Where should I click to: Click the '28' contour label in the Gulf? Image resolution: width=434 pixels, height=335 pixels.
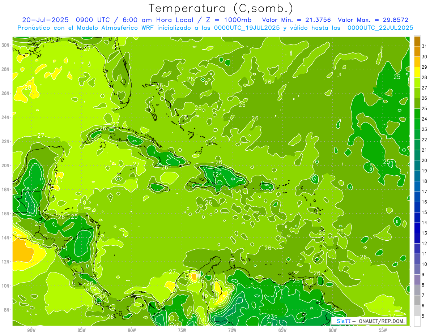[x=28, y=87]
